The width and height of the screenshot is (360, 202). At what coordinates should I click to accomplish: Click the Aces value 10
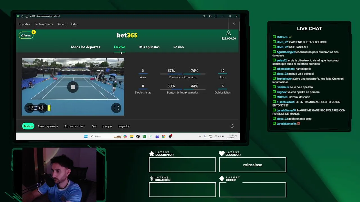click(x=222, y=71)
